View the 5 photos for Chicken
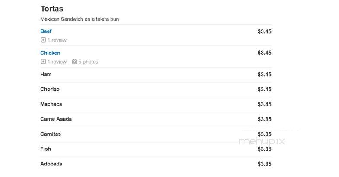The height and width of the screenshot is (177, 339). pyautogui.click(x=88, y=62)
